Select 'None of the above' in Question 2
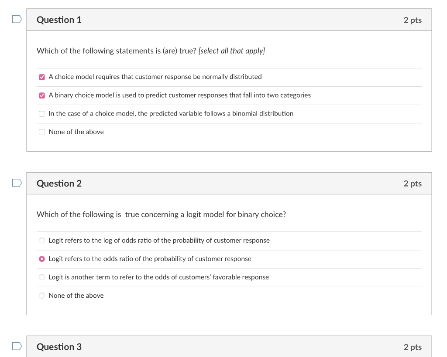 41,295
